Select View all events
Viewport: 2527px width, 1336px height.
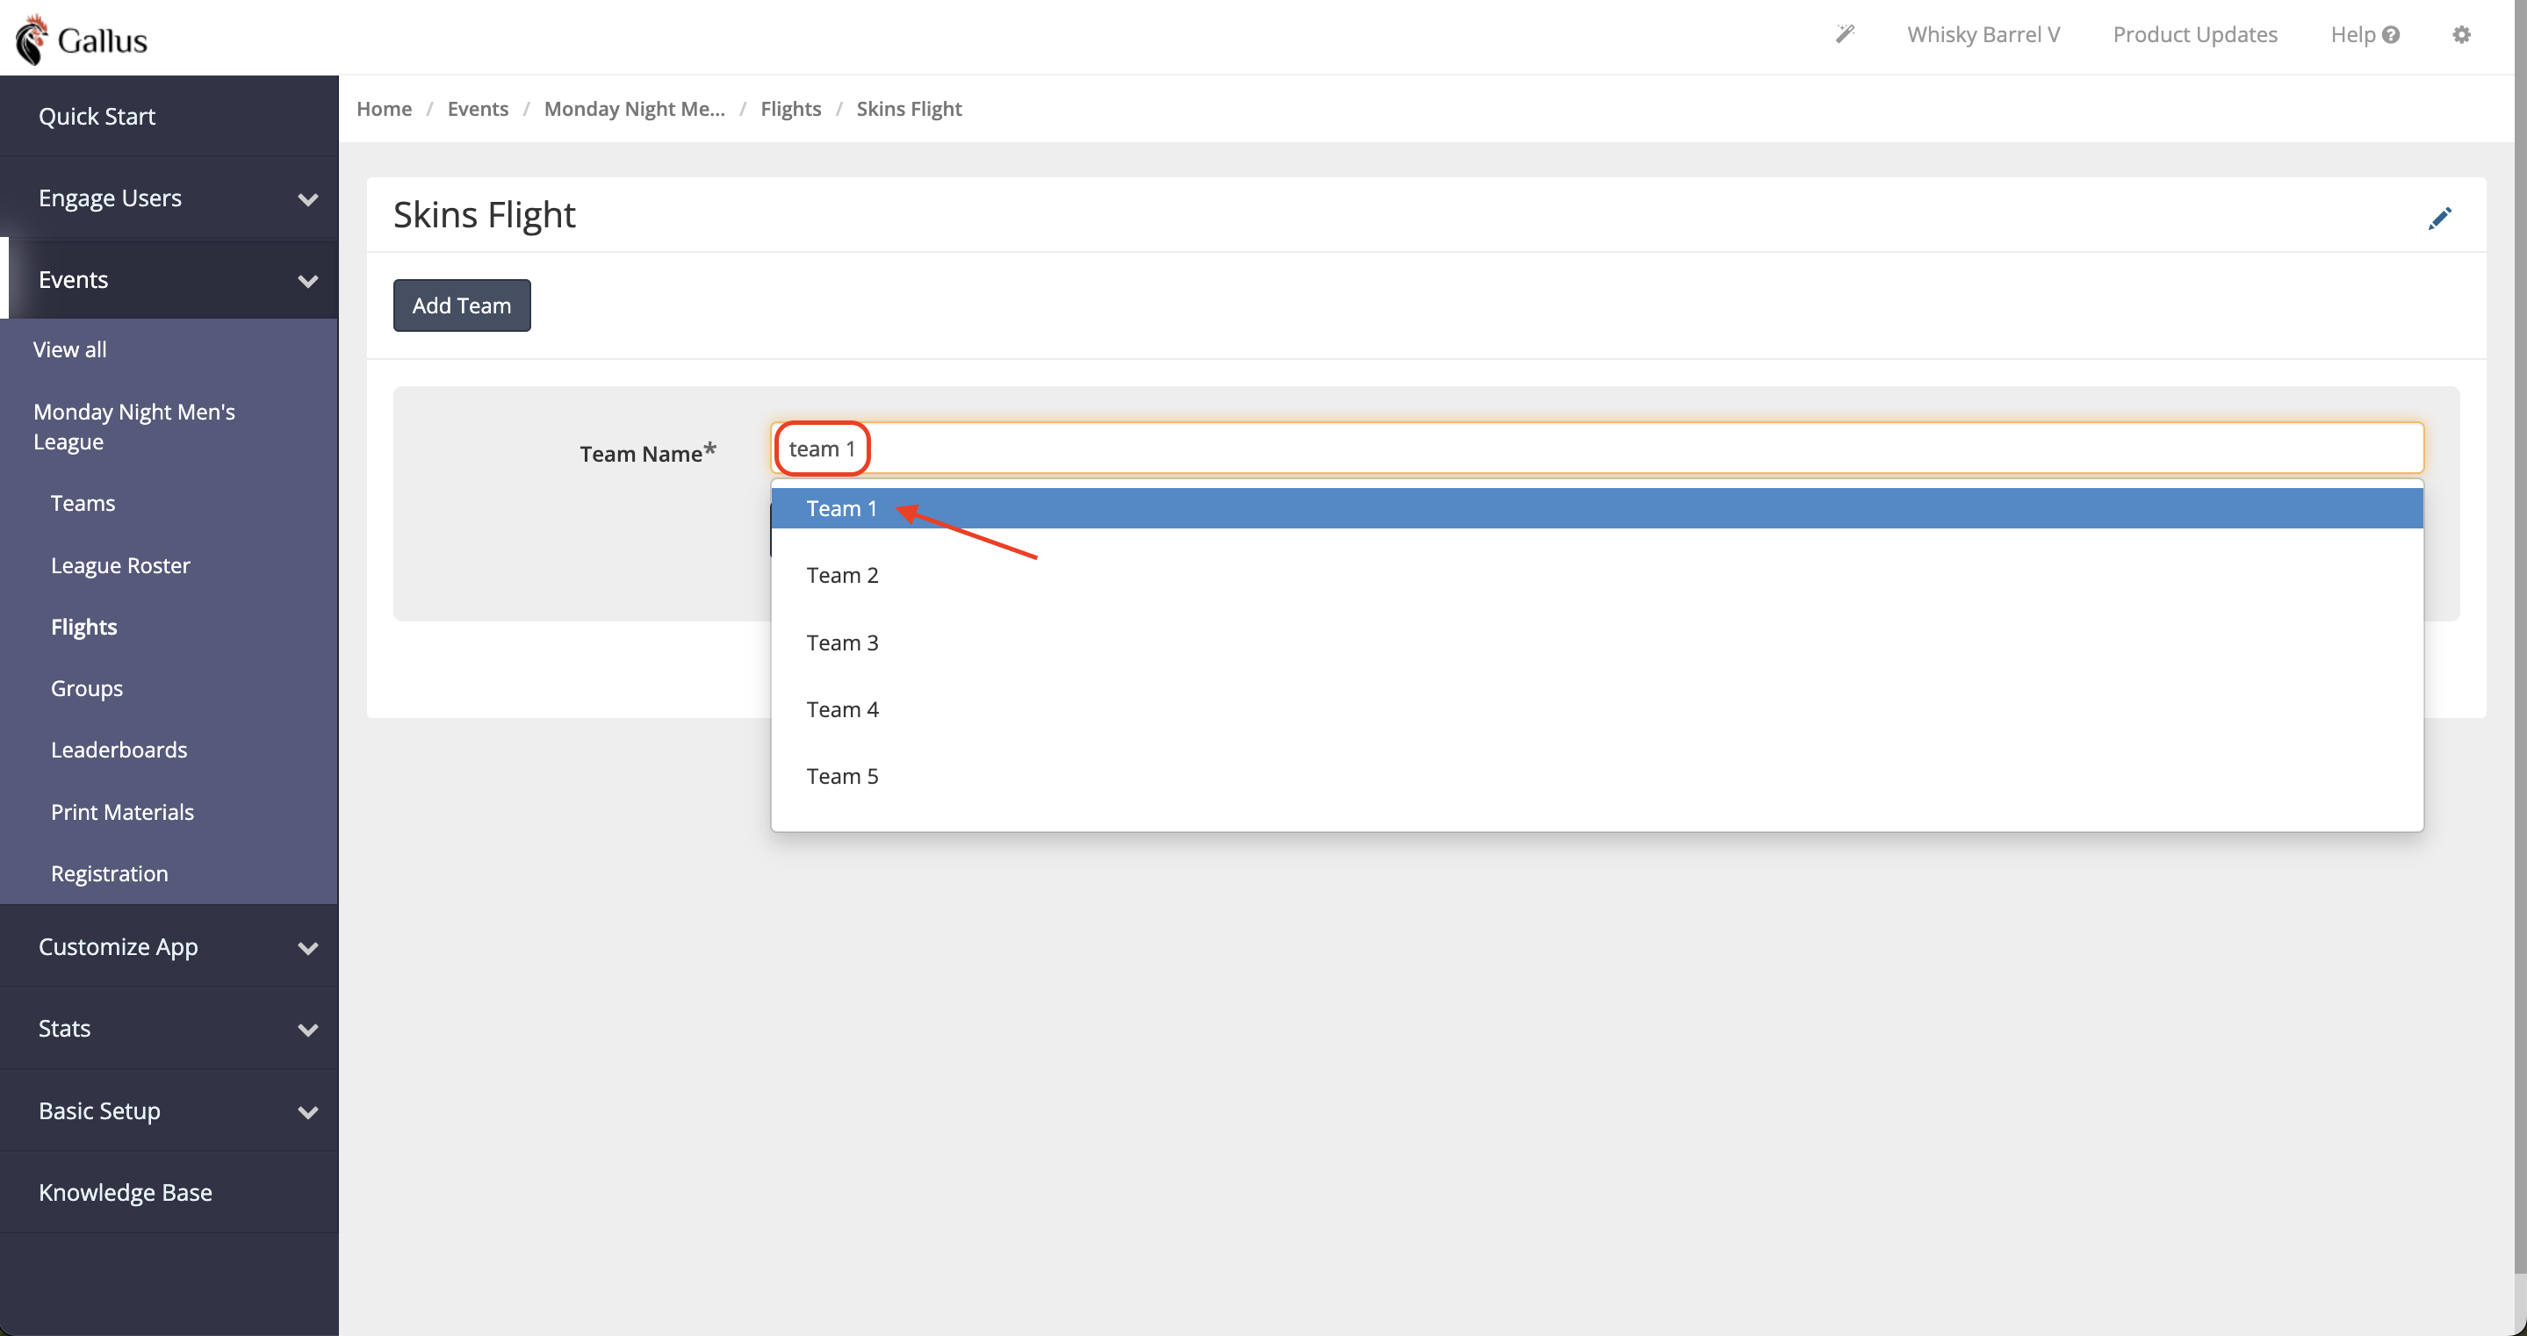69,349
